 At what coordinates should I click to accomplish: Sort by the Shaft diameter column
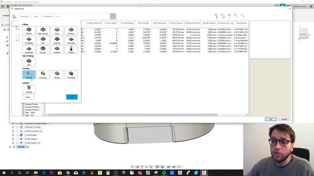coord(160,23)
